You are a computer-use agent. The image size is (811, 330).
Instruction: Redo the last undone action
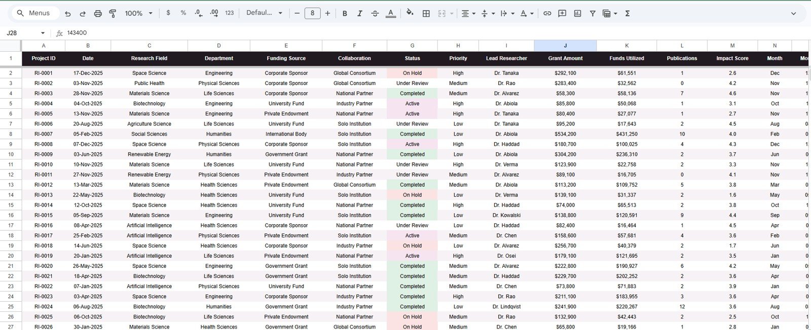[83, 14]
